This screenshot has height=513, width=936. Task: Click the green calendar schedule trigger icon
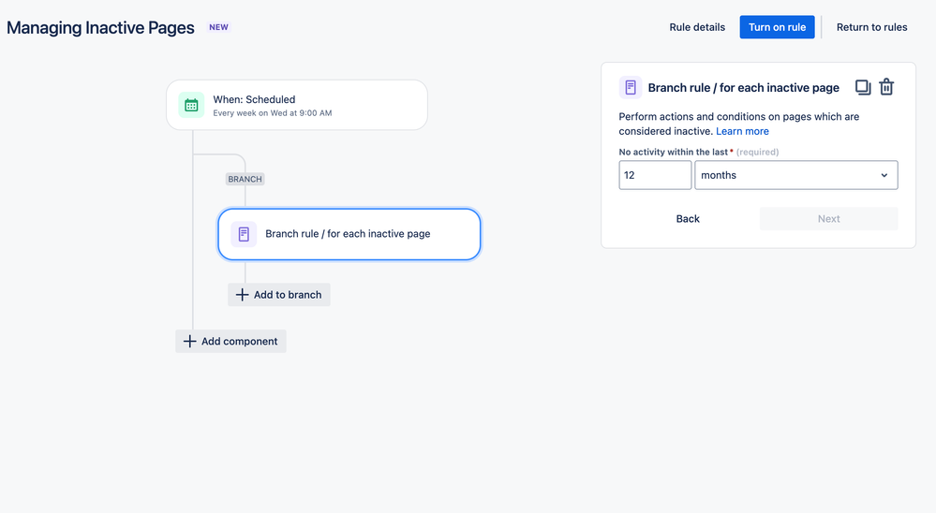[191, 105]
